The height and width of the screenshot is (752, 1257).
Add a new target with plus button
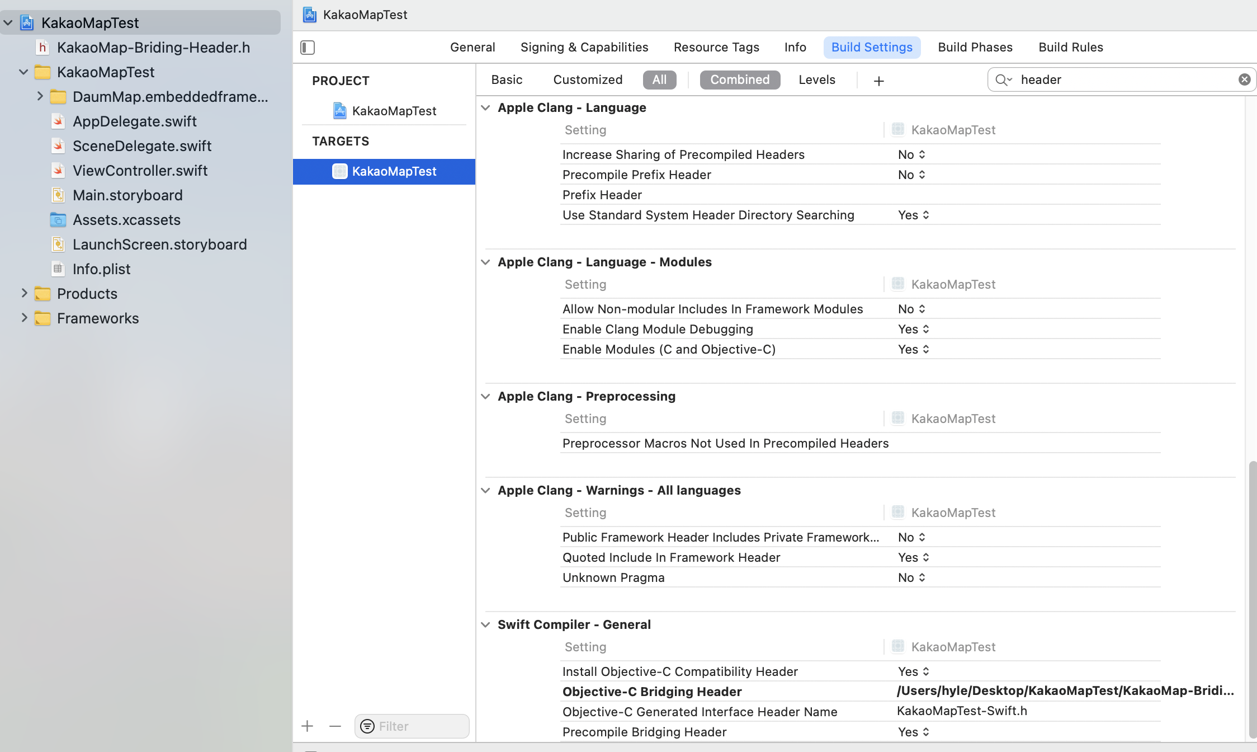click(x=307, y=726)
